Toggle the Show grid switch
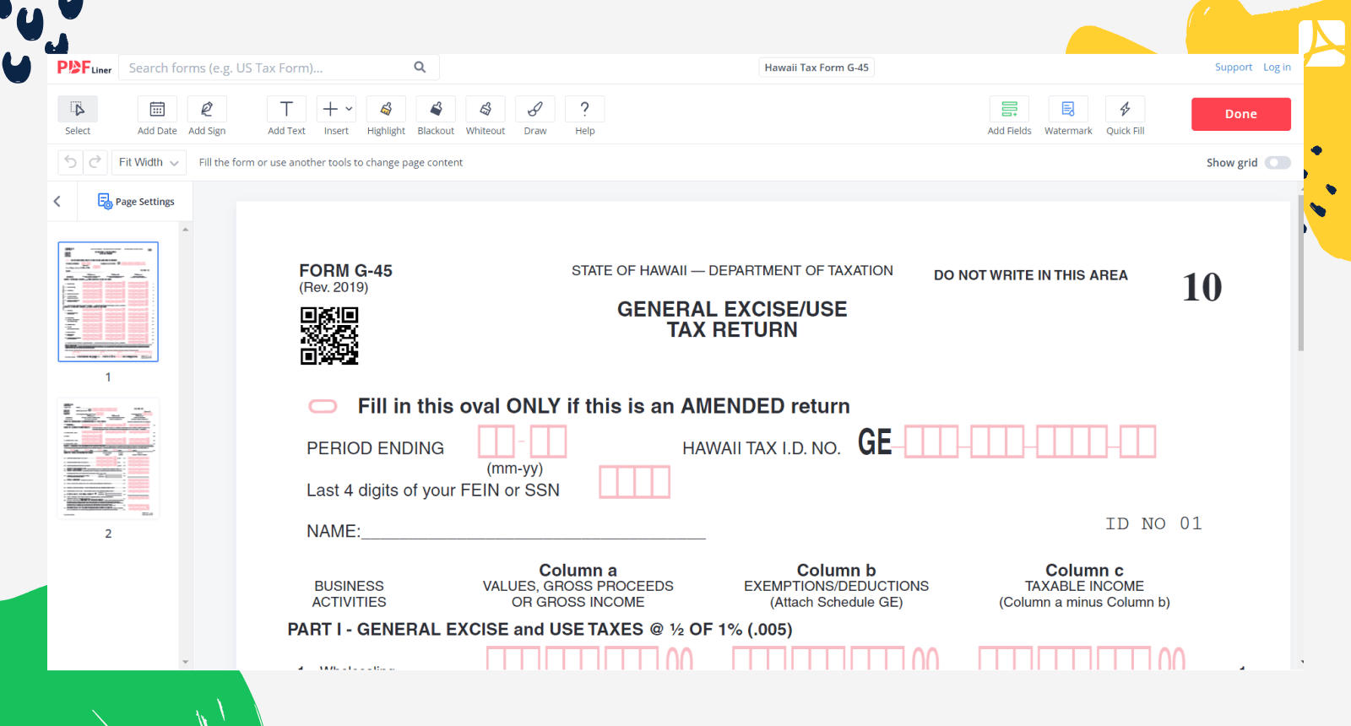The image size is (1351, 726). tap(1278, 163)
